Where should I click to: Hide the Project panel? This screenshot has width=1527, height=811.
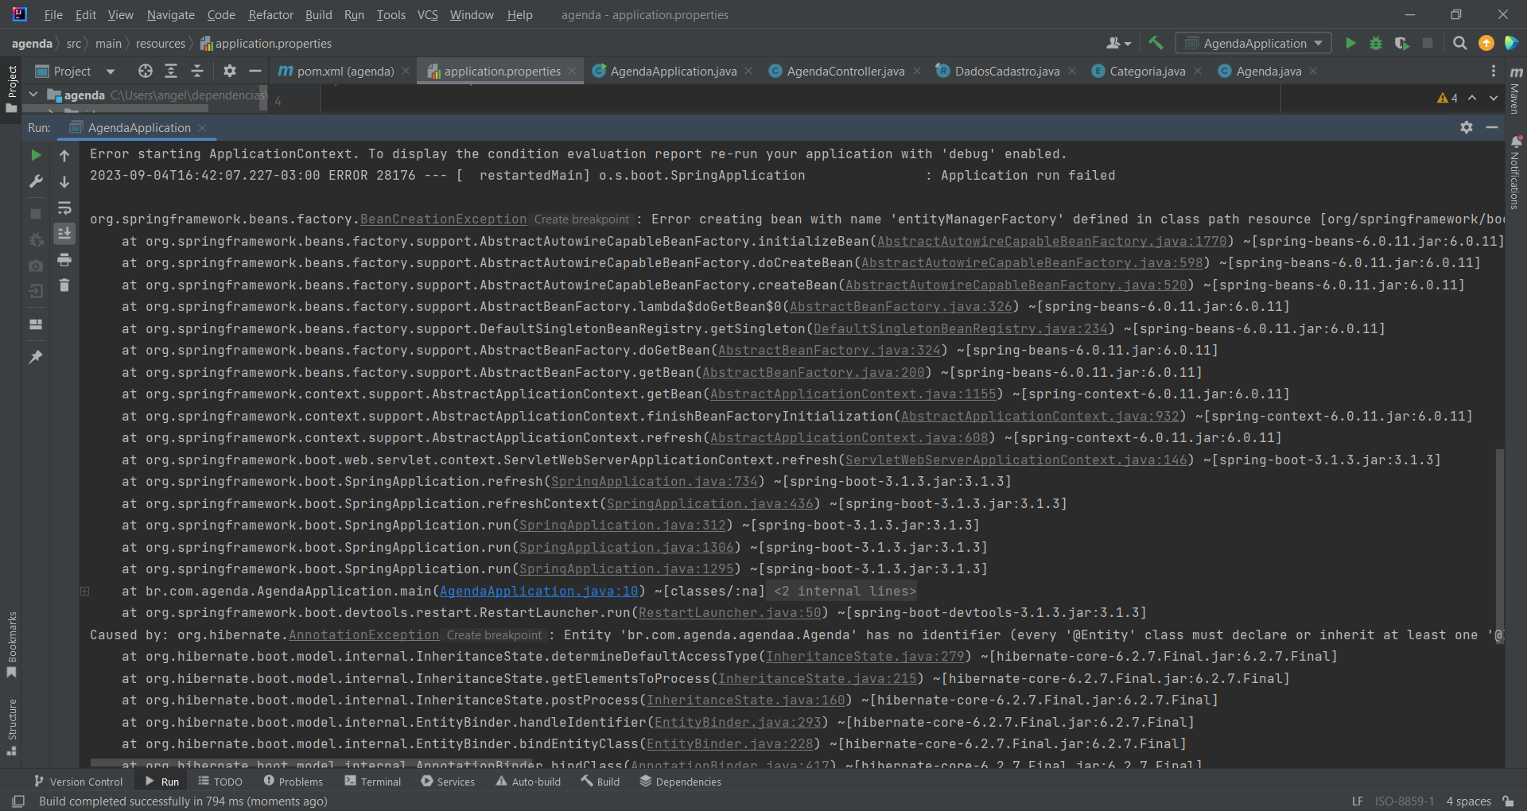[x=255, y=72]
